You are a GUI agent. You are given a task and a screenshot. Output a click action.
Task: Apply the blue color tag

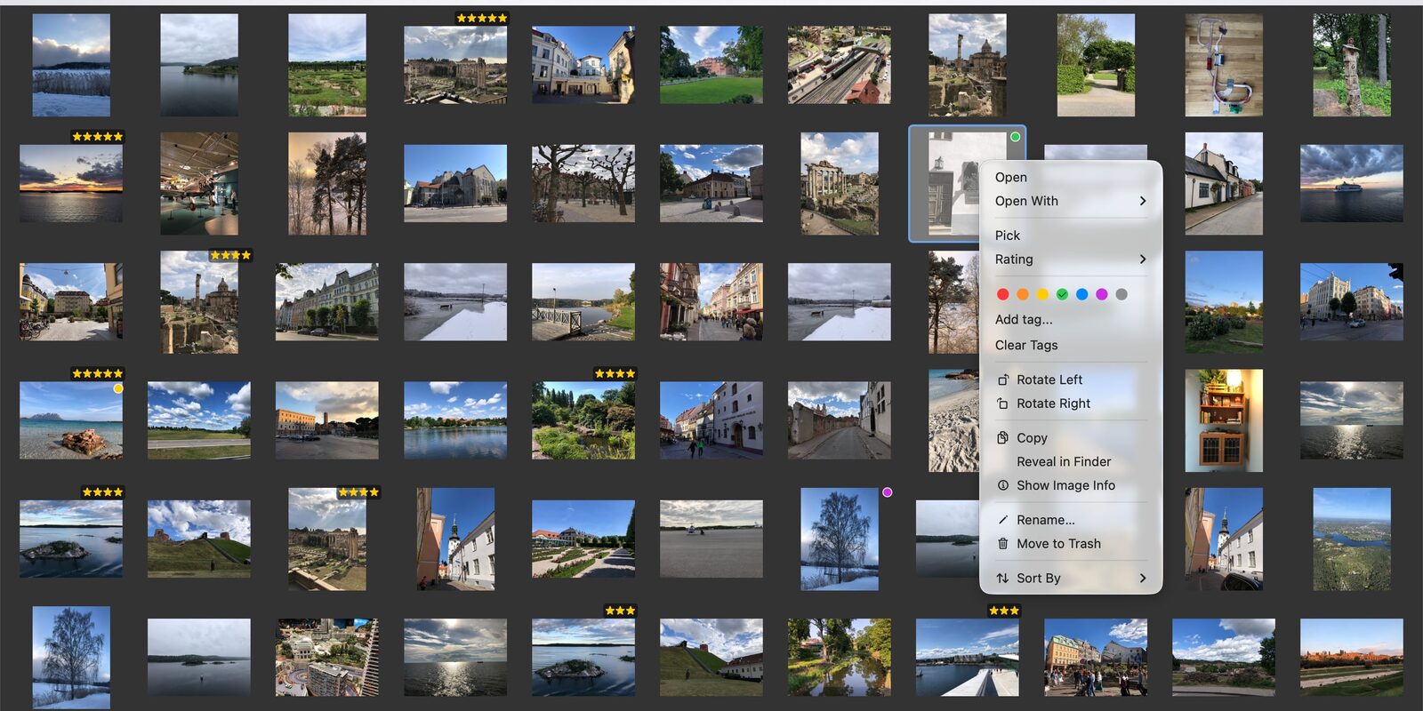pos(1081,294)
